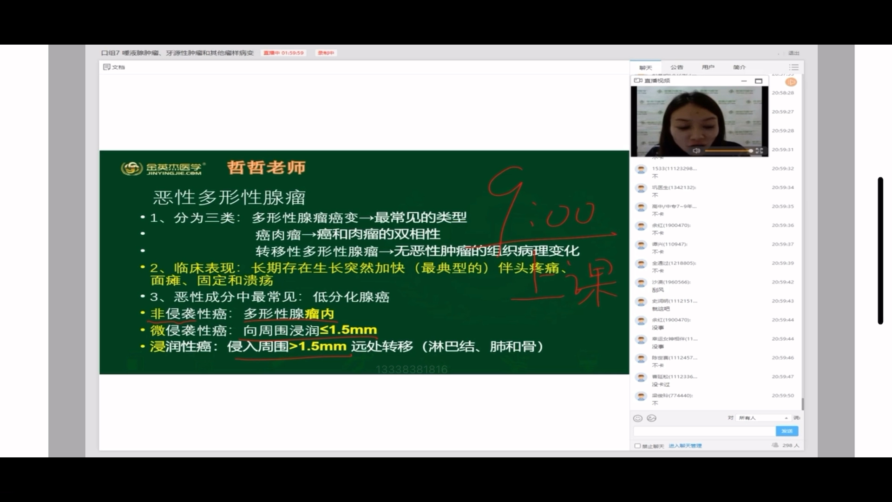This screenshot has width=892, height=502.
Task: Click the 直播中 01:59:59 status badge
Action: click(x=283, y=53)
